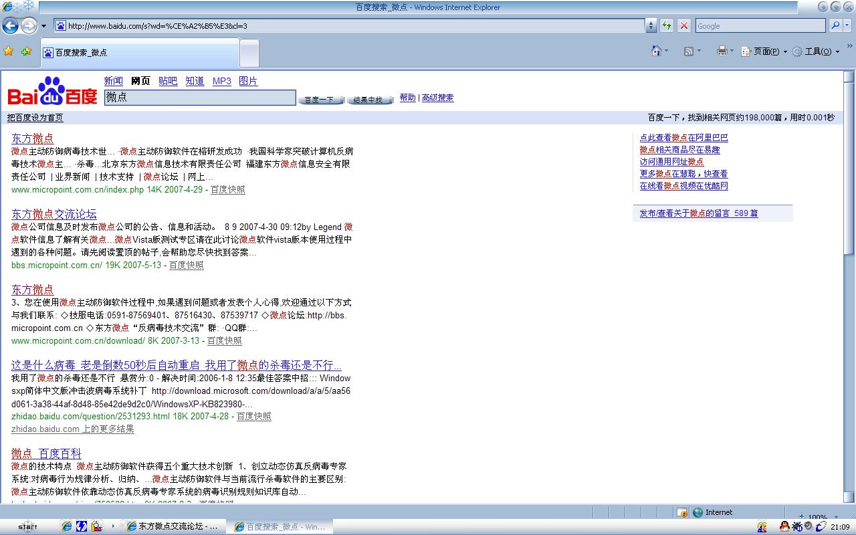Expand the address bar URL dropdown
The height and width of the screenshot is (535, 856).
651,26
